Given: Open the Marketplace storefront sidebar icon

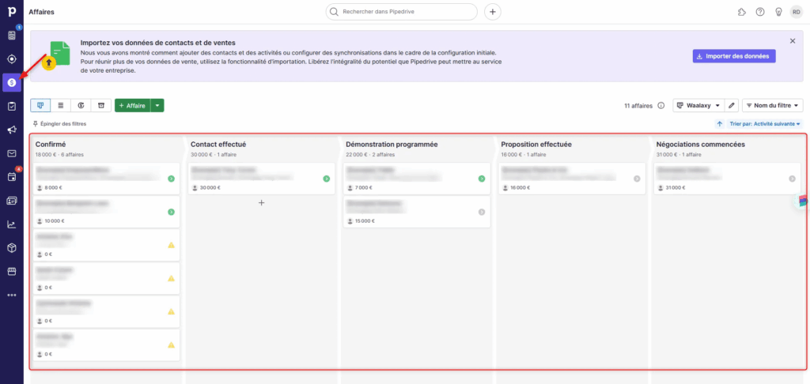Looking at the screenshot, I should coord(11,272).
